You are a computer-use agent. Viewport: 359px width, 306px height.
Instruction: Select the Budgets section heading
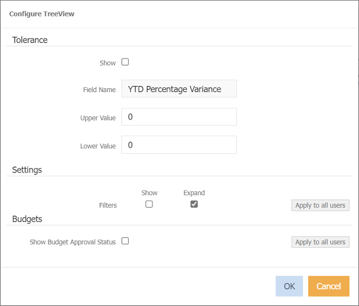tap(27, 219)
